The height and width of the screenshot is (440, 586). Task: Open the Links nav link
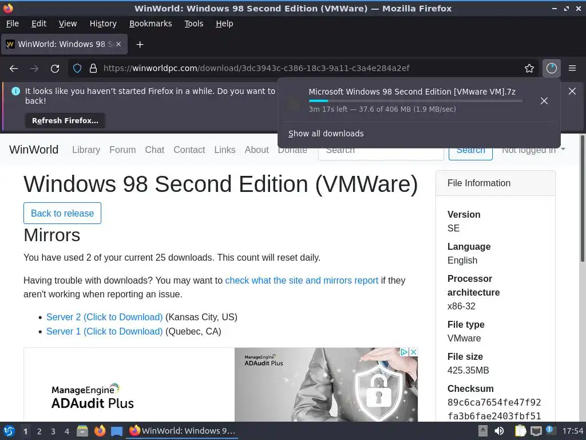coord(224,150)
